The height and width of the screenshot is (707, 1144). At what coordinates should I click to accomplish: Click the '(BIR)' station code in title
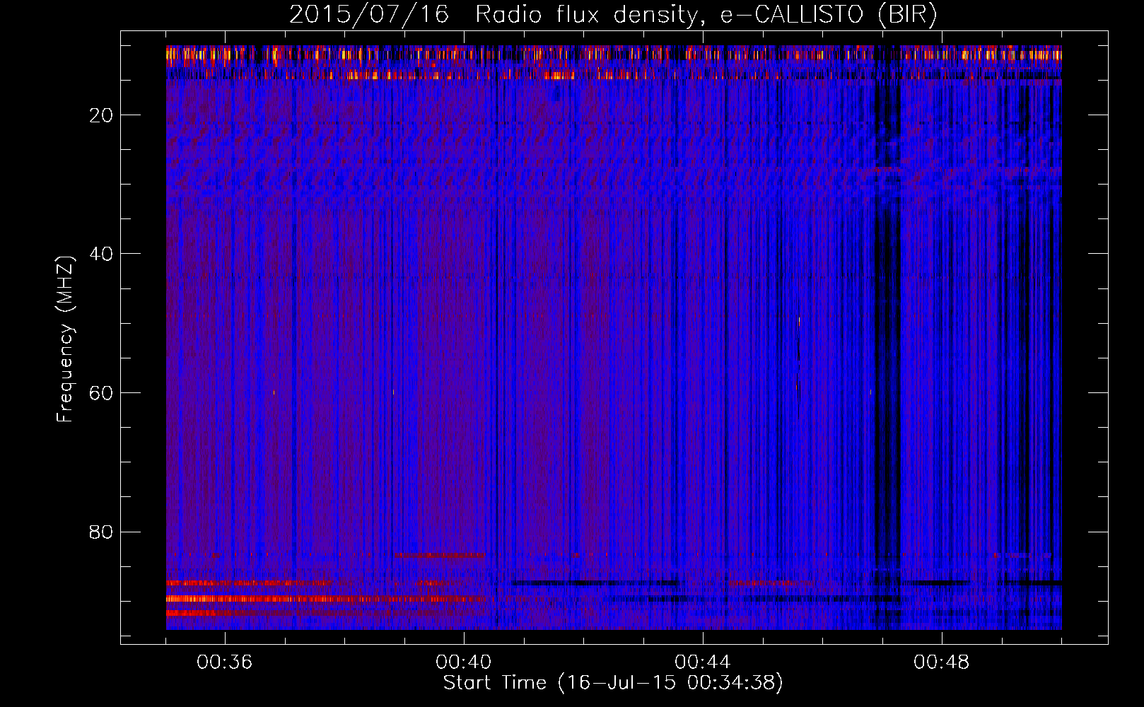click(907, 15)
